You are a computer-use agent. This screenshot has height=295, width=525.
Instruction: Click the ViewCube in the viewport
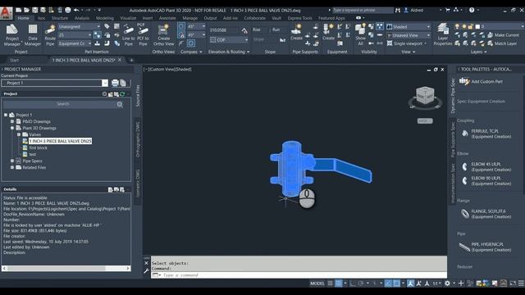point(425,96)
